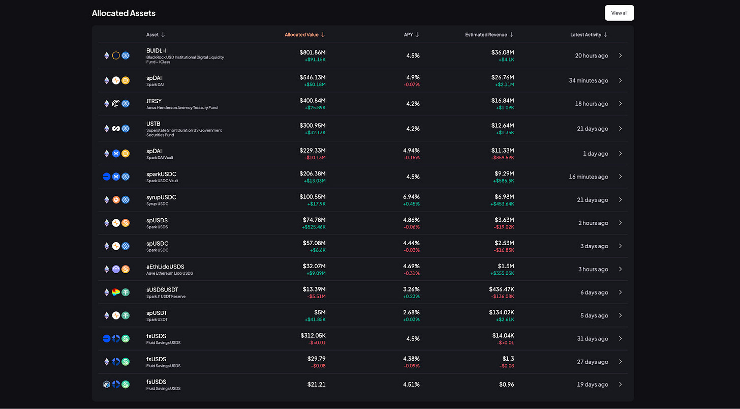Screen dimensions: 740x409
Task: Click the Maple icon in syrupUSDC row
Action: point(116,200)
